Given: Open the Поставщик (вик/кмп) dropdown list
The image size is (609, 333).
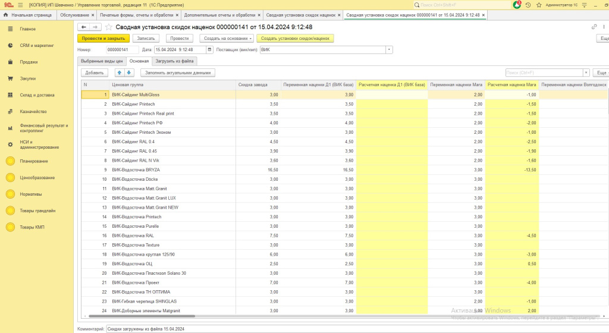Looking at the screenshot, I should pos(390,50).
